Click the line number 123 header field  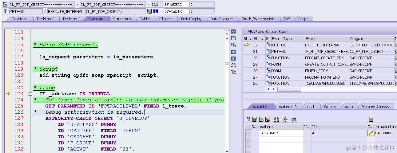tap(157, 5)
